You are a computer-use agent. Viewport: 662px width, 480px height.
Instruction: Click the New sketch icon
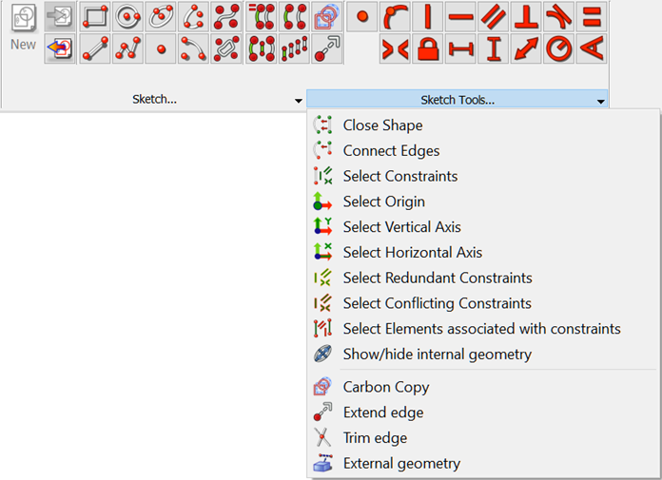pyautogui.click(x=23, y=18)
